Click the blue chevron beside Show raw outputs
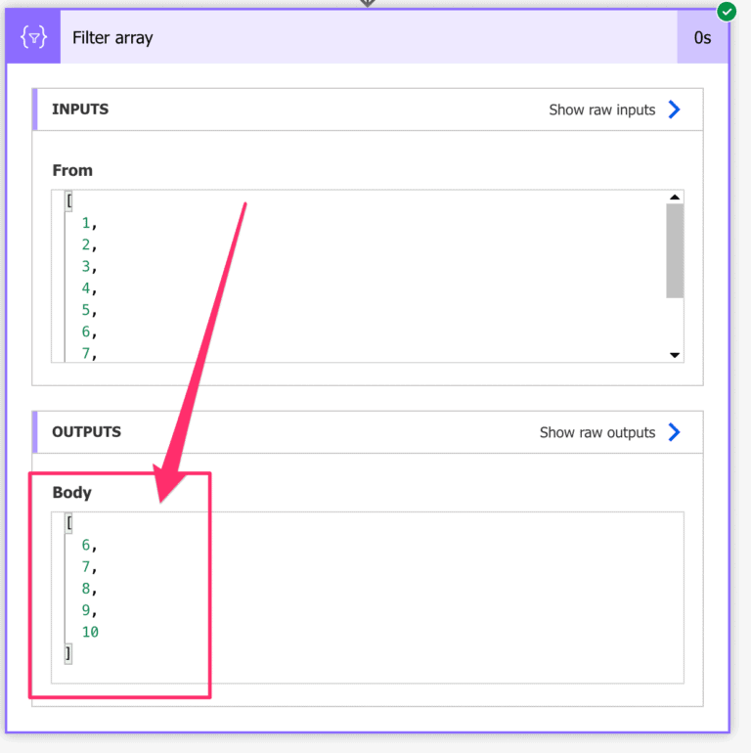 (674, 432)
